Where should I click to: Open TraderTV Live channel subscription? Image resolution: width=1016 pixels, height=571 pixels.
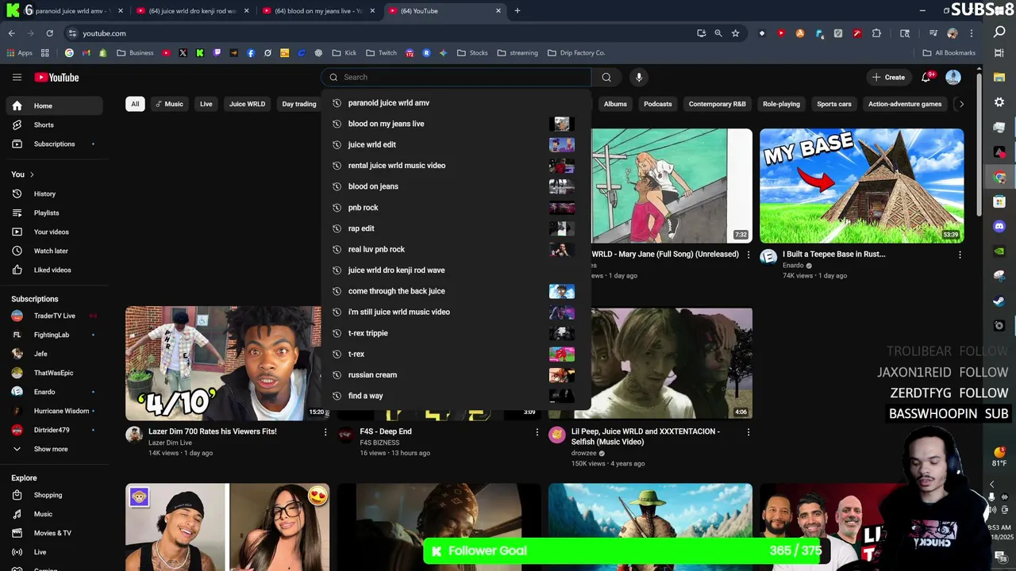pyautogui.click(x=54, y=316)
